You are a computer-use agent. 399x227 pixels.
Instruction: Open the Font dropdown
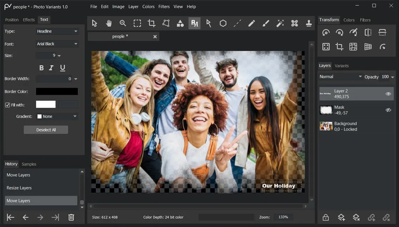click(x=57, y=44)
